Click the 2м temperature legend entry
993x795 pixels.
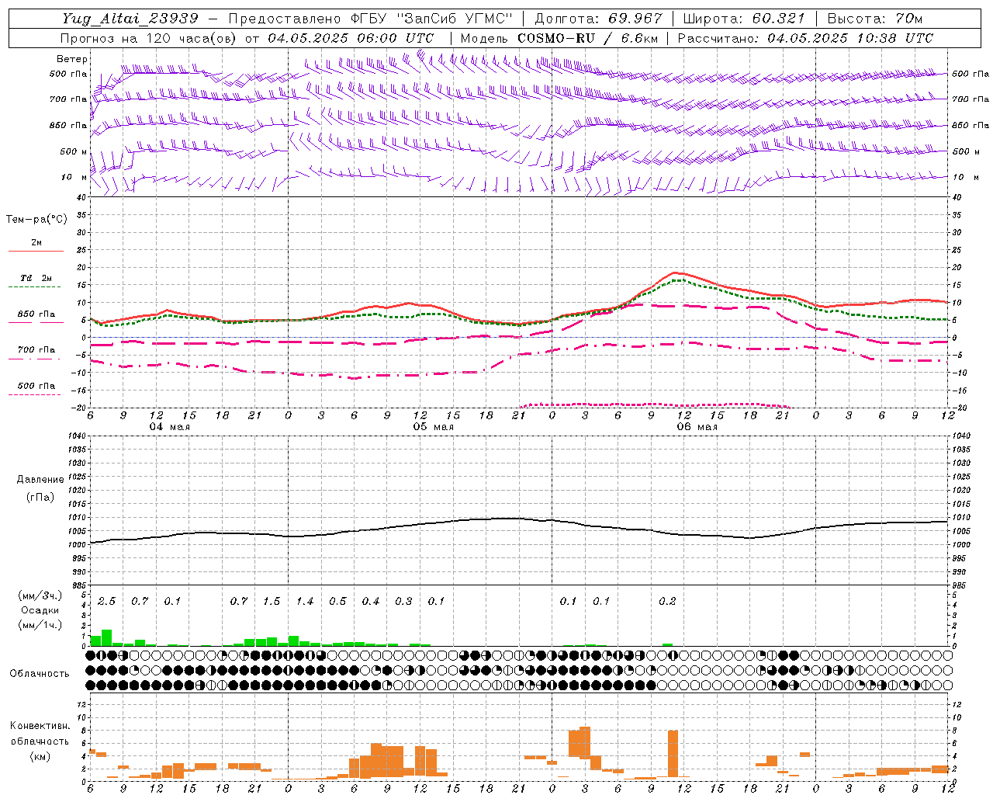click(x=36, y=243)
